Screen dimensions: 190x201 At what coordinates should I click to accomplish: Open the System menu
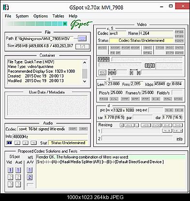tap(22, 16)
